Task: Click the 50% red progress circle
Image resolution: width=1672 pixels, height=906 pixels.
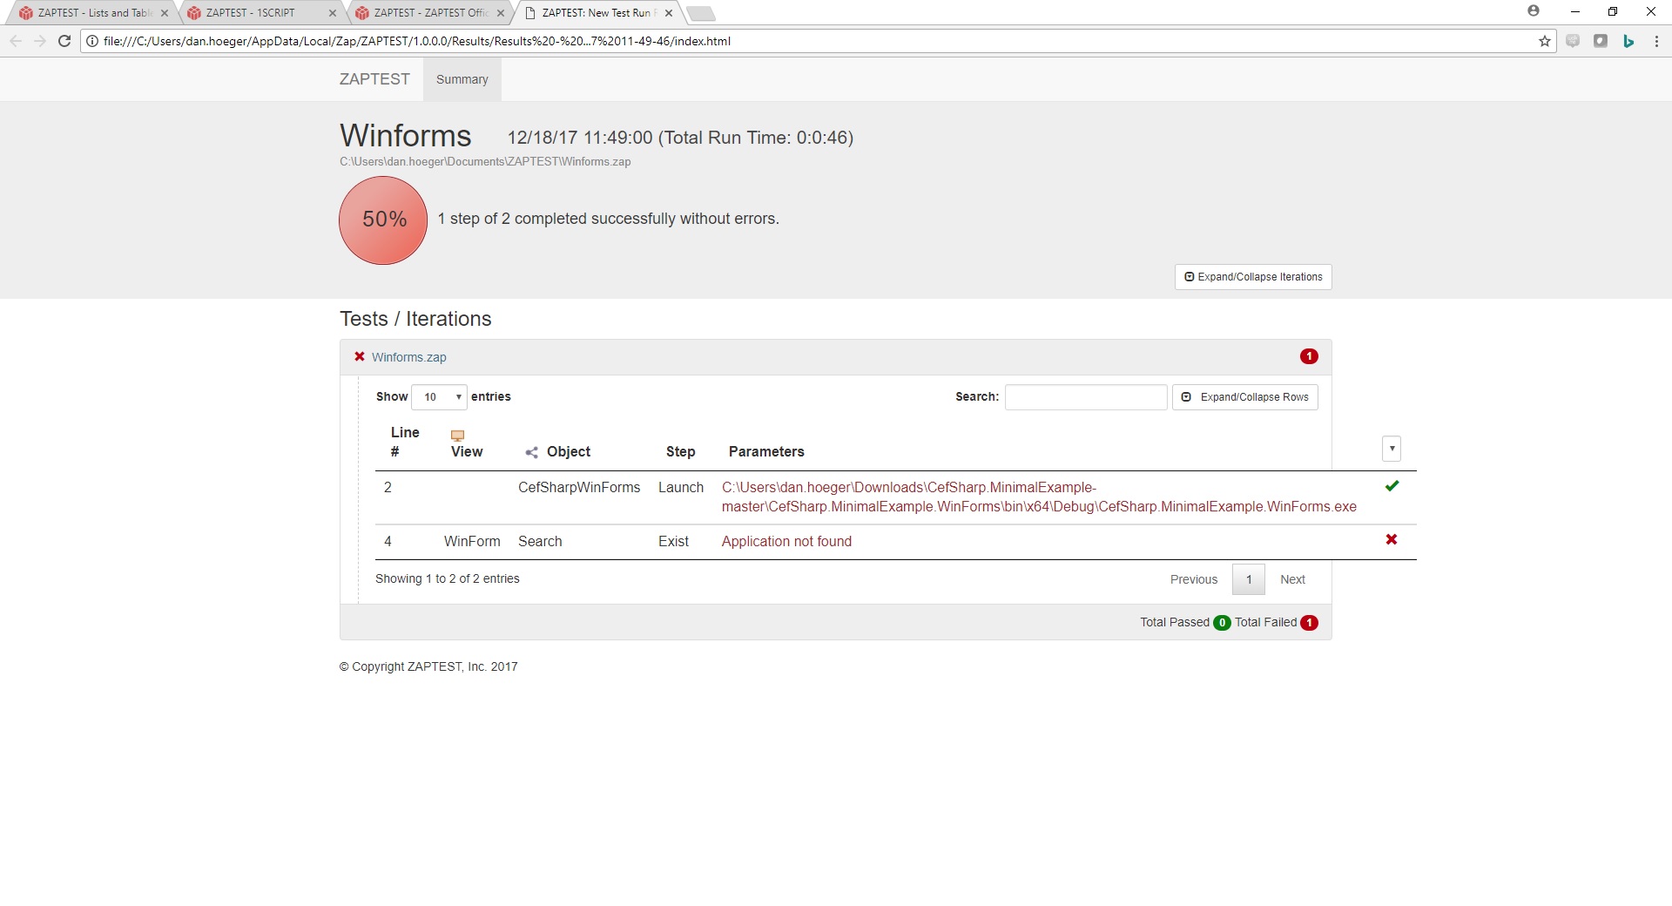Action: pos(383,220)
